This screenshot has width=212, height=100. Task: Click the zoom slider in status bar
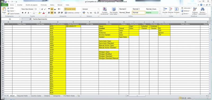(200, 98)
